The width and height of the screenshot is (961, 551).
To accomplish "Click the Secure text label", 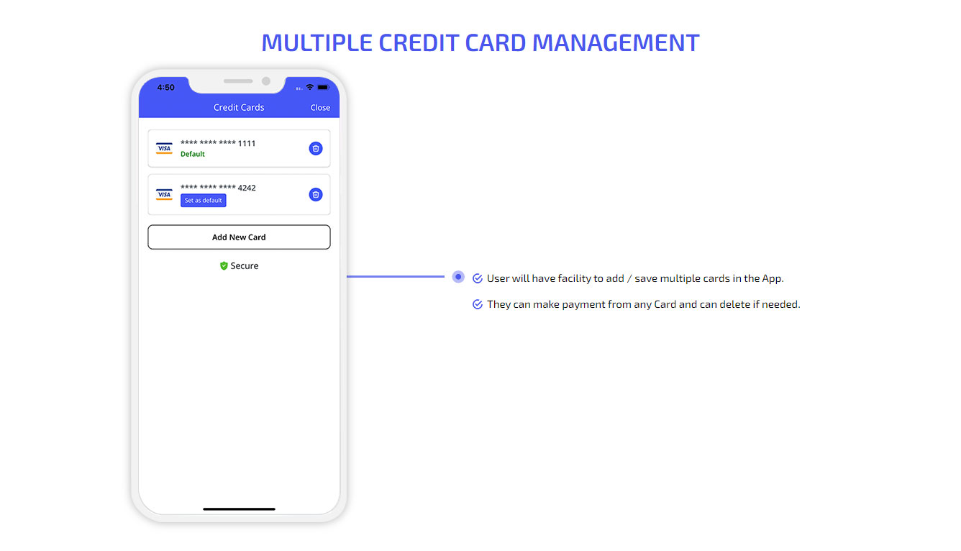I will pos(245,266).
